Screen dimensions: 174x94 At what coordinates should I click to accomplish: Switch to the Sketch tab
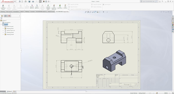[x=22, y=12]
